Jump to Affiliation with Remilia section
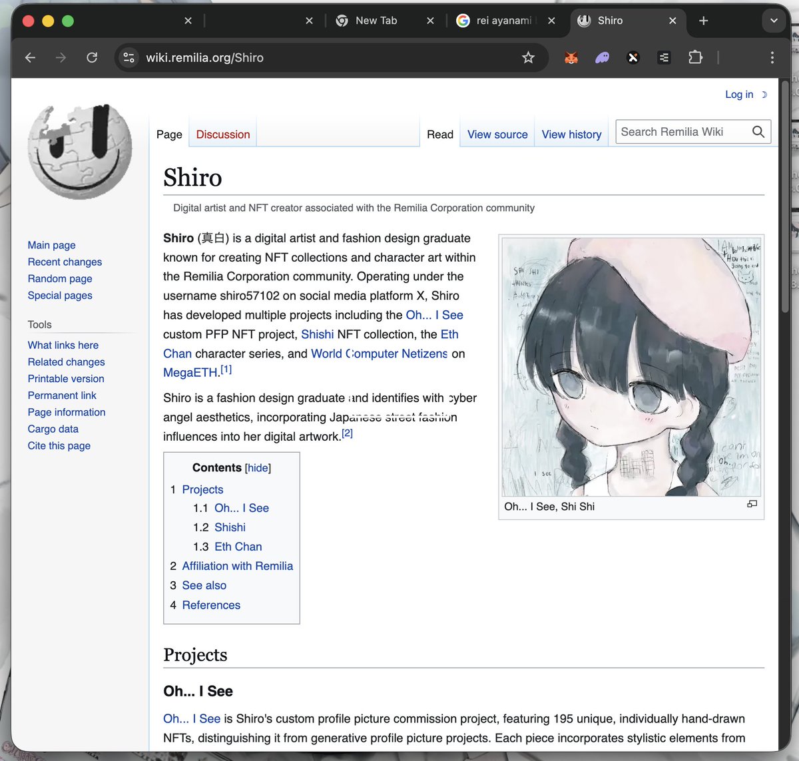 tap(238, 566)
